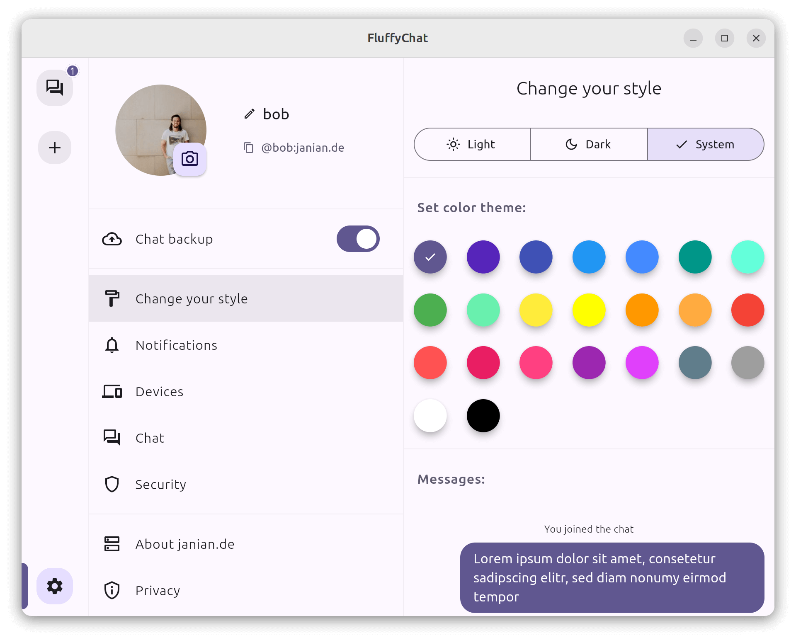796x640 pixels.
Task: Pick the black color theme
Action: 483,415
